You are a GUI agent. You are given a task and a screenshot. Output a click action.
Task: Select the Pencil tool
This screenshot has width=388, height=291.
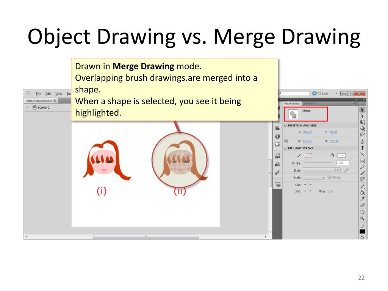tap(362, 167)
